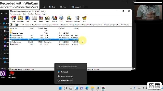Viewport: 163px width, 91px height.
Task: Go up one folder level in WinRAR
Action: (11, 25)
